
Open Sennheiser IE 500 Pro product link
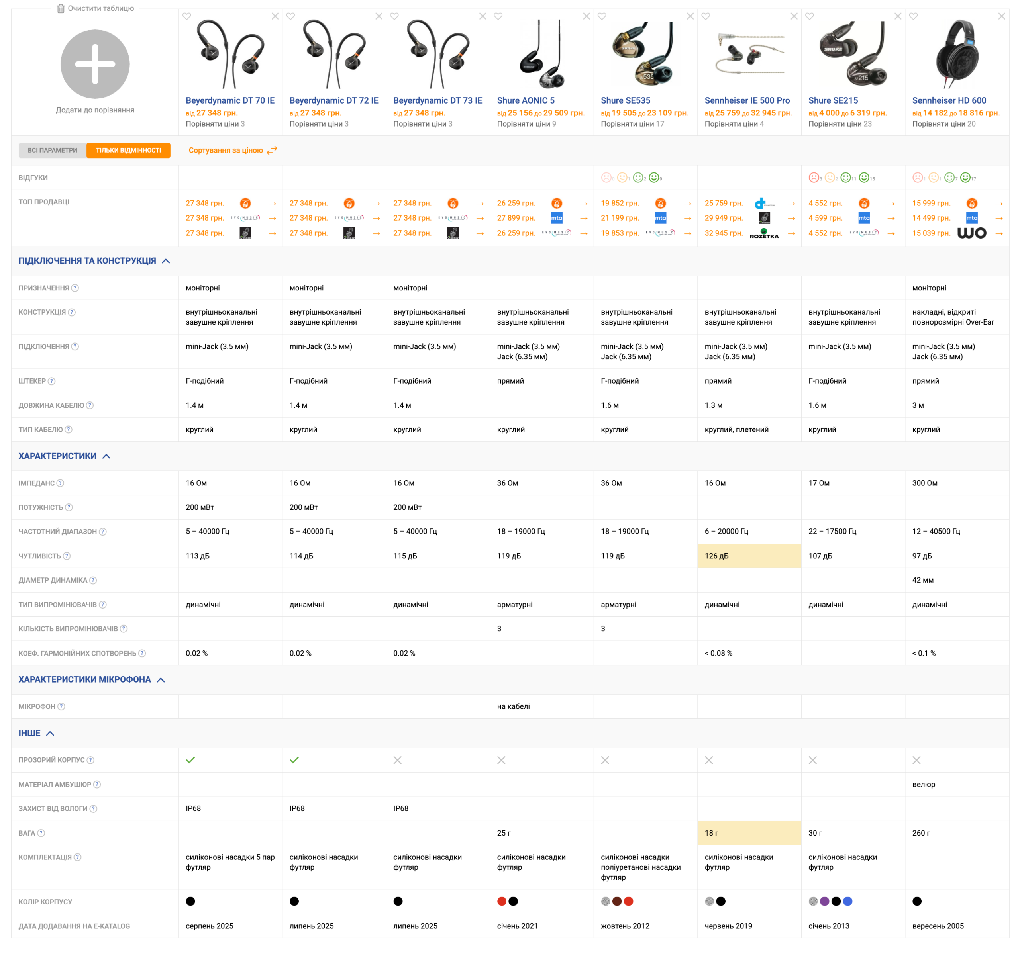coord(747,100)
